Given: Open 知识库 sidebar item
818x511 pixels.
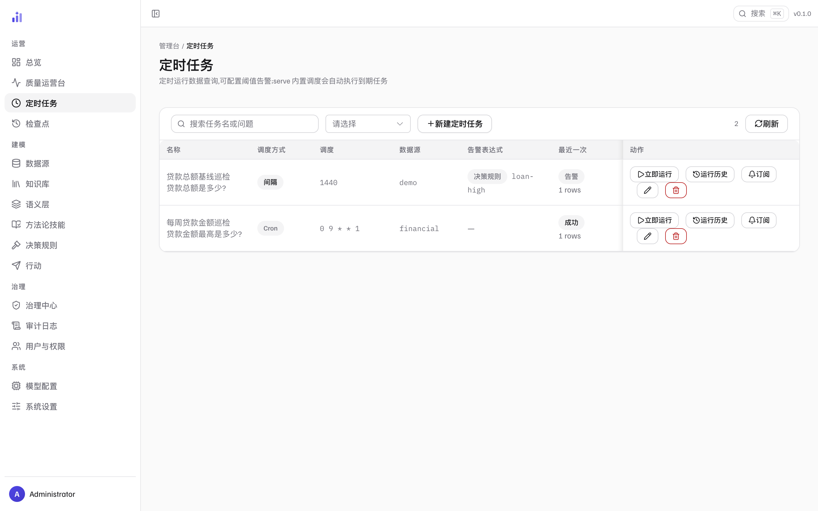Looking at the screenshot, I should pos(70,184).
